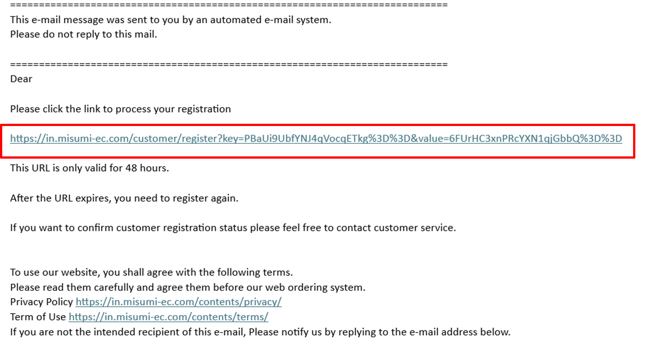Viewport: 655px width, 349px height.
Task: Open the Term of Use URL
Action: click(169, 317)
